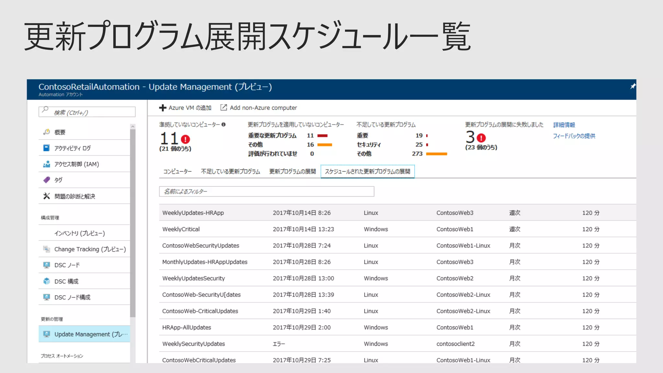Open the 更新プログラムの展開 tab
Image resolution: width=663 pixels, height=373 pixels.
pyautogui.click(x=292, y=172)
